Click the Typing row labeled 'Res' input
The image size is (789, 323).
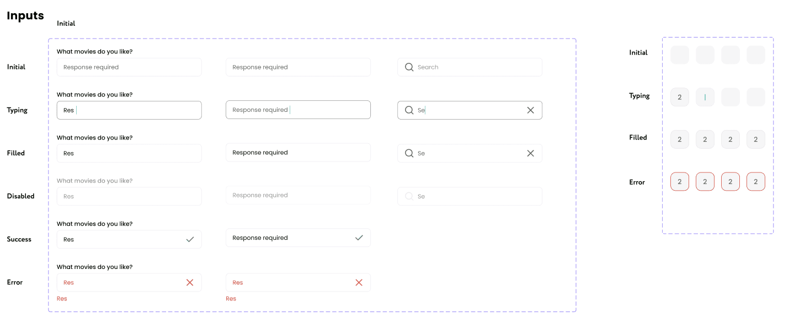129,110
